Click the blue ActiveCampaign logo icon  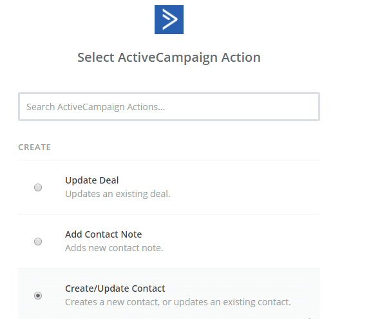pos(169,19)
